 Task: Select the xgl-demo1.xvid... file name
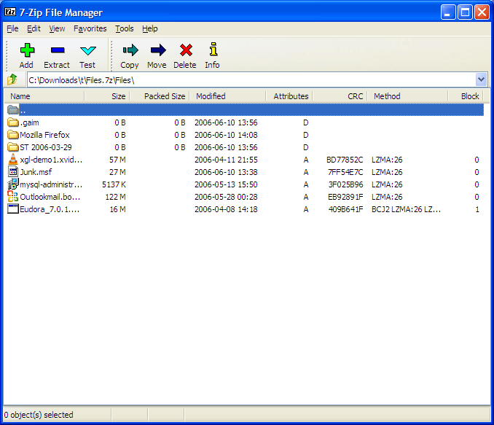[51, 160]
